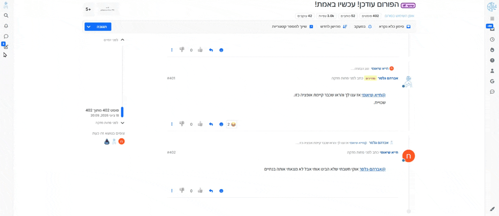The image size is (499, 216).
Task: Open three-dot menu of post #402
Action: (x=172, y=191)
